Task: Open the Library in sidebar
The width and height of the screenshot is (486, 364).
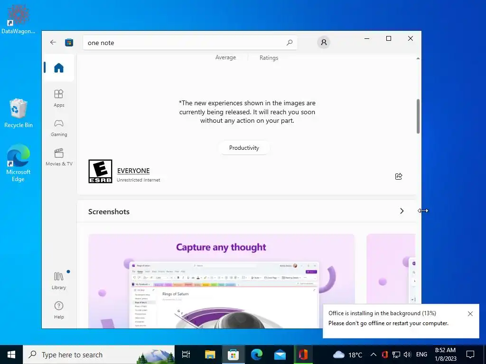Action: pos(58,281)
